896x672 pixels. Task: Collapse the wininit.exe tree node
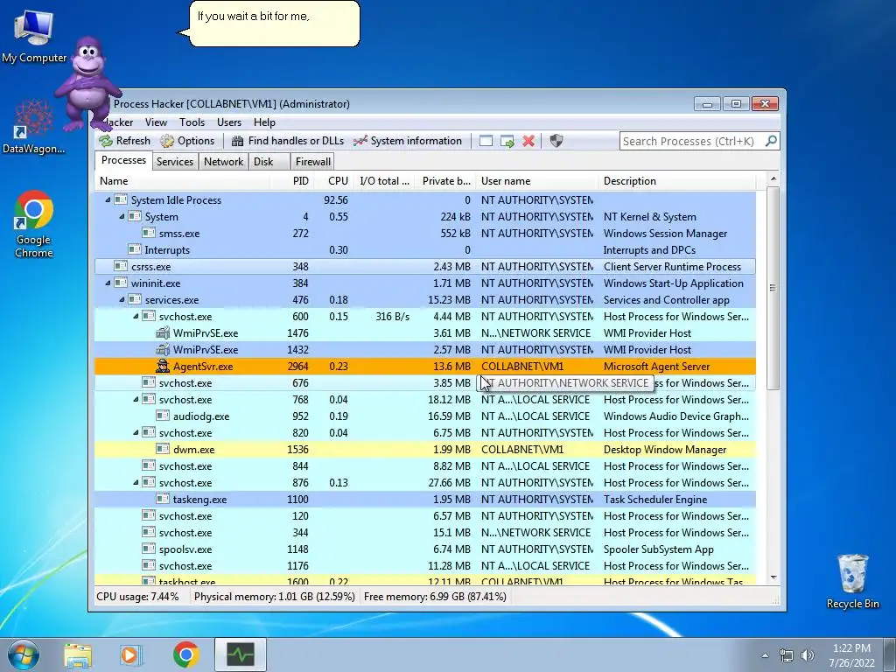click(108, 283)
